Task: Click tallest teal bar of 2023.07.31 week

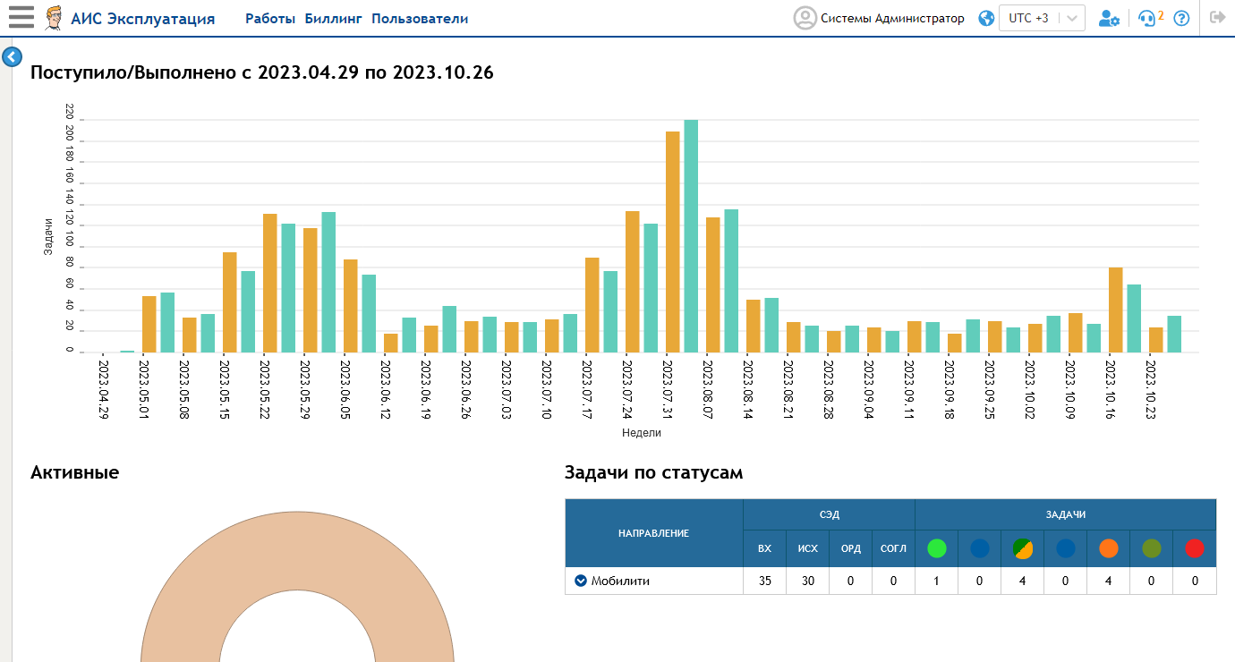Action: point(691,236)
